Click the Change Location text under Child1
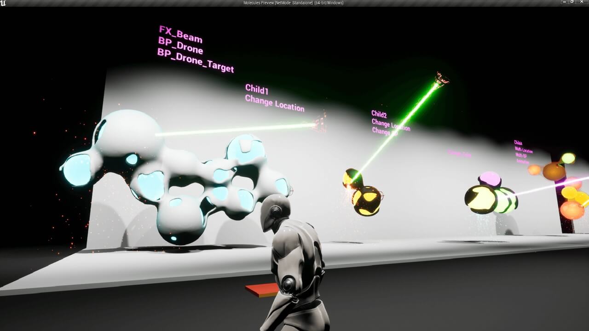The width and height of the screenshot is (589, 331). point(275,103)
